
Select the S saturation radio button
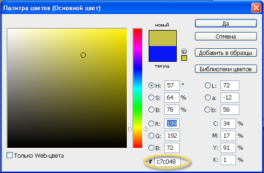[x=151, y=97]
